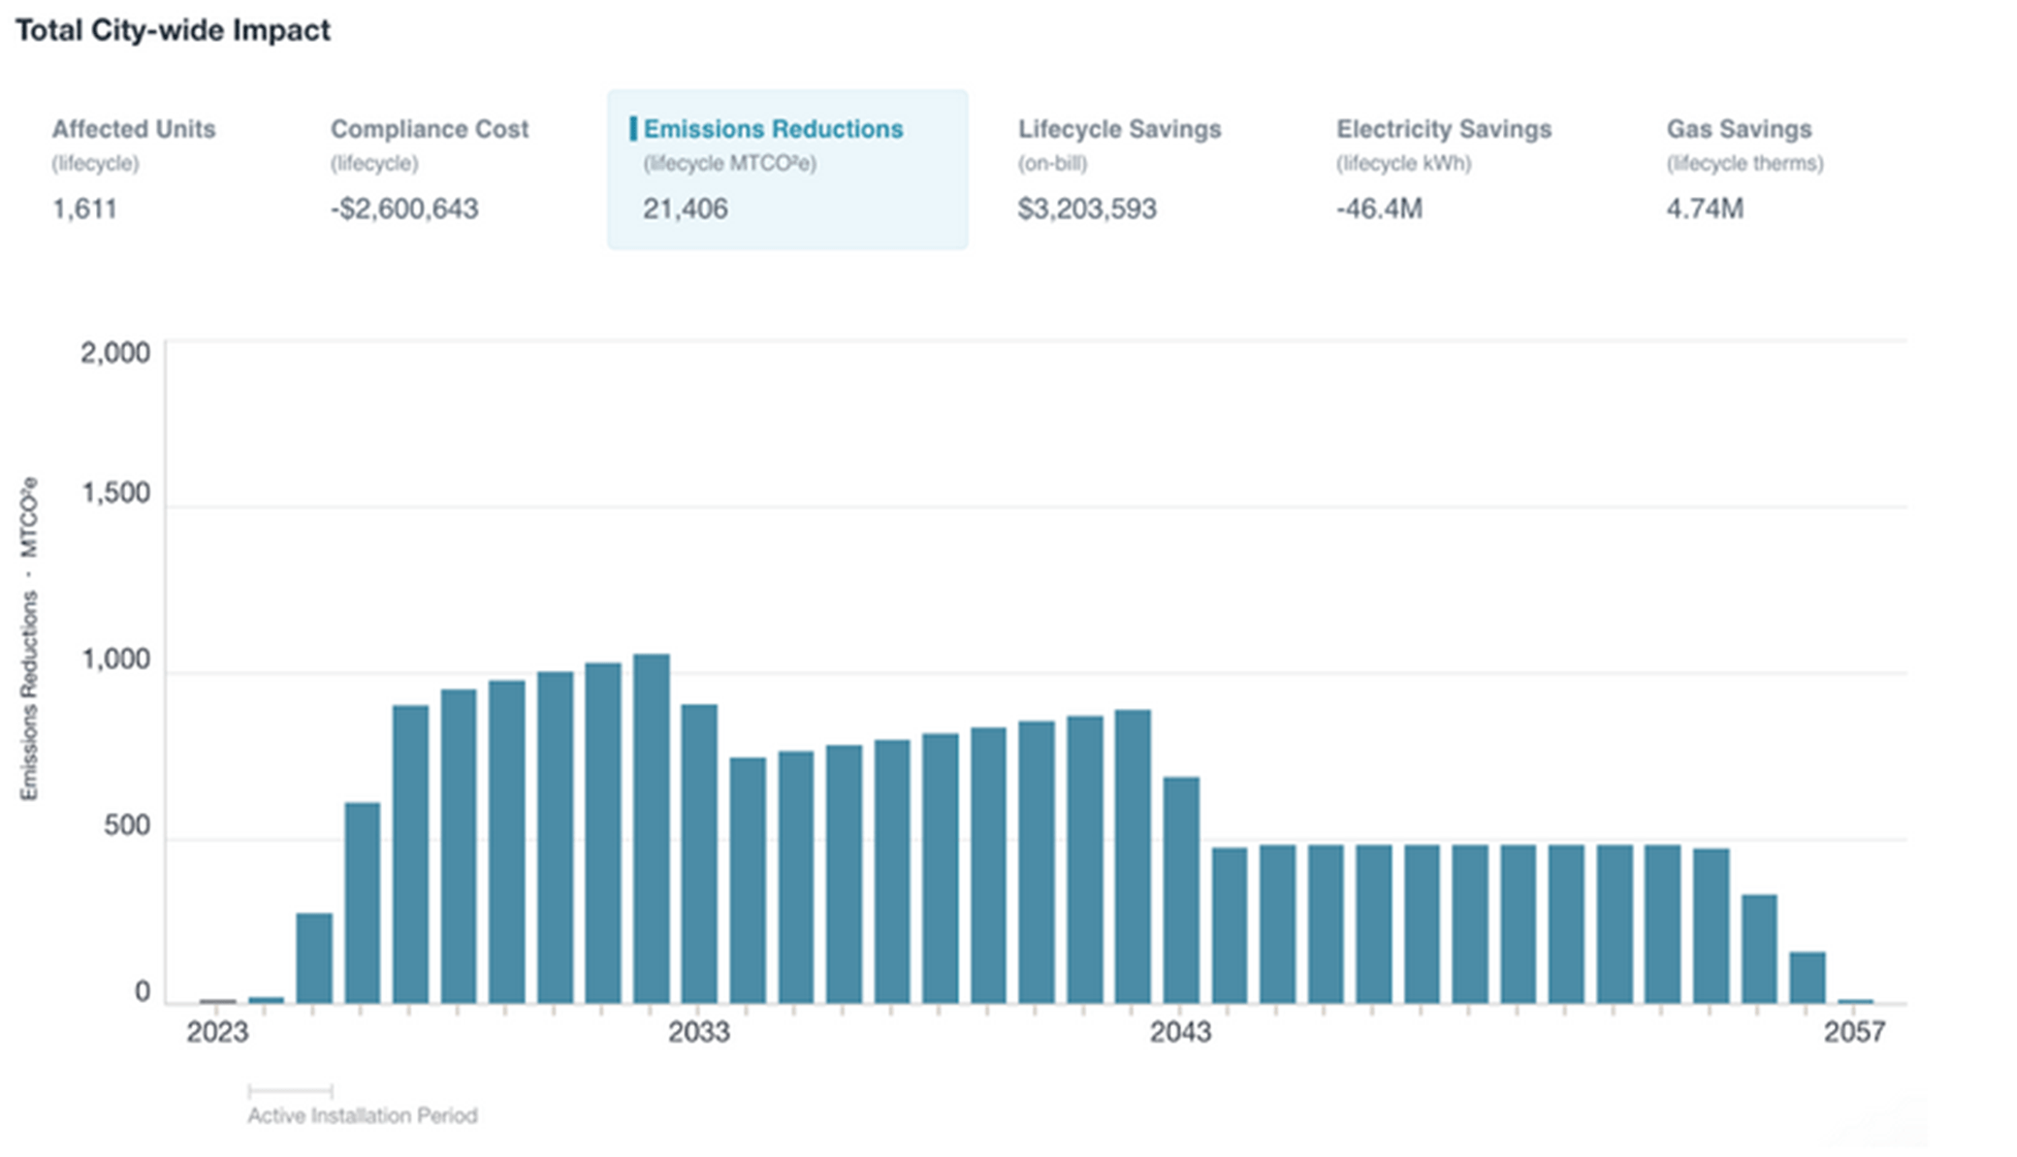This screenshot has width=2017, height=1157.
Task: Click the value 21,406 on the card
Action: (x=686, y=209)
